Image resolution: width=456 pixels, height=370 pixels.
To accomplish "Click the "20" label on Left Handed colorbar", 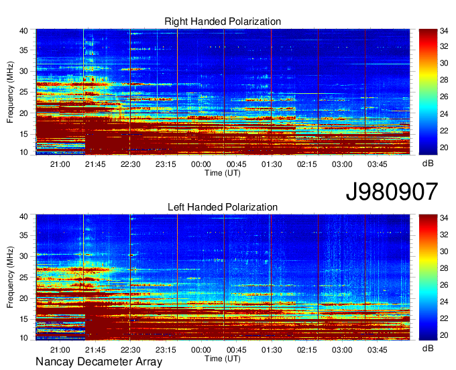I will [444, 335].
